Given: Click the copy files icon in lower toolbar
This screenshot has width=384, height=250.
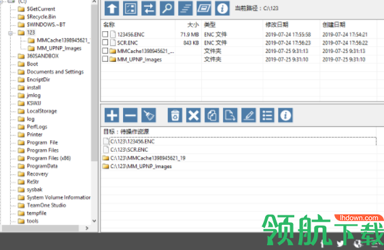Looking at the screenshot, I should [212, 115].
